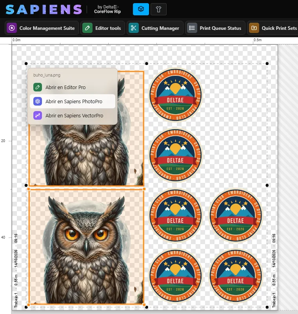
Task: Click the folder icon for Quick Print Sets
Action: [x=254, y=28]
